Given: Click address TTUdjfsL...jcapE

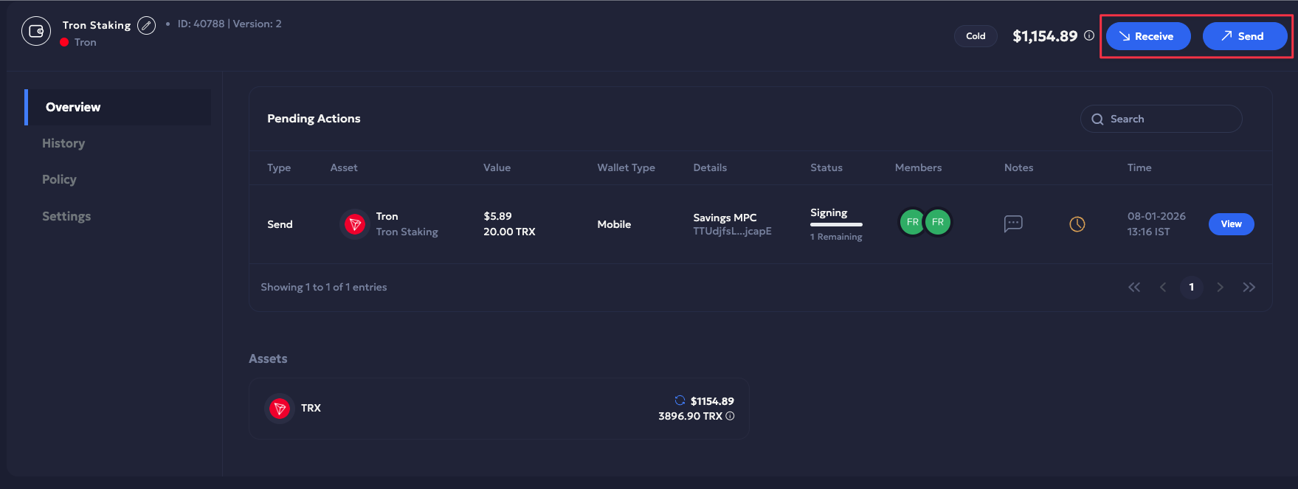Looking at the screenshot, I should point(732,231).
